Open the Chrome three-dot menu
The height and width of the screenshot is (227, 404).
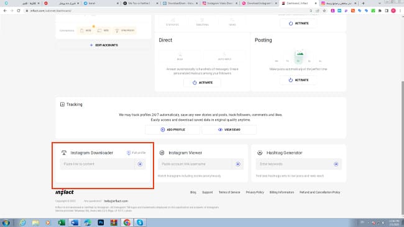click(400, 11)
